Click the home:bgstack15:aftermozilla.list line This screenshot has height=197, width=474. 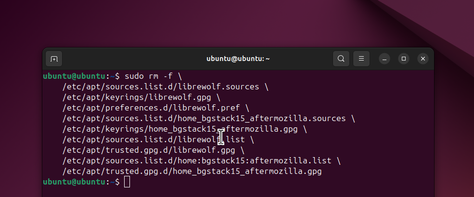(x=201, y=161)
